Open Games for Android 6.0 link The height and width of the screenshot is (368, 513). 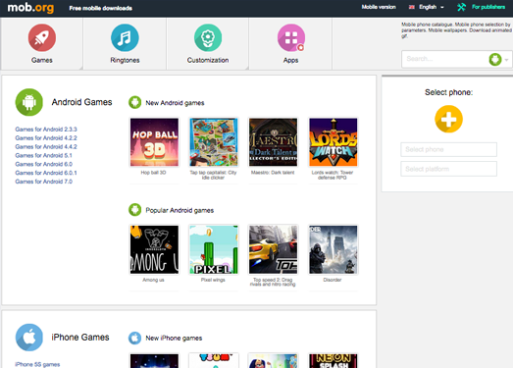(x=43, y=164)
